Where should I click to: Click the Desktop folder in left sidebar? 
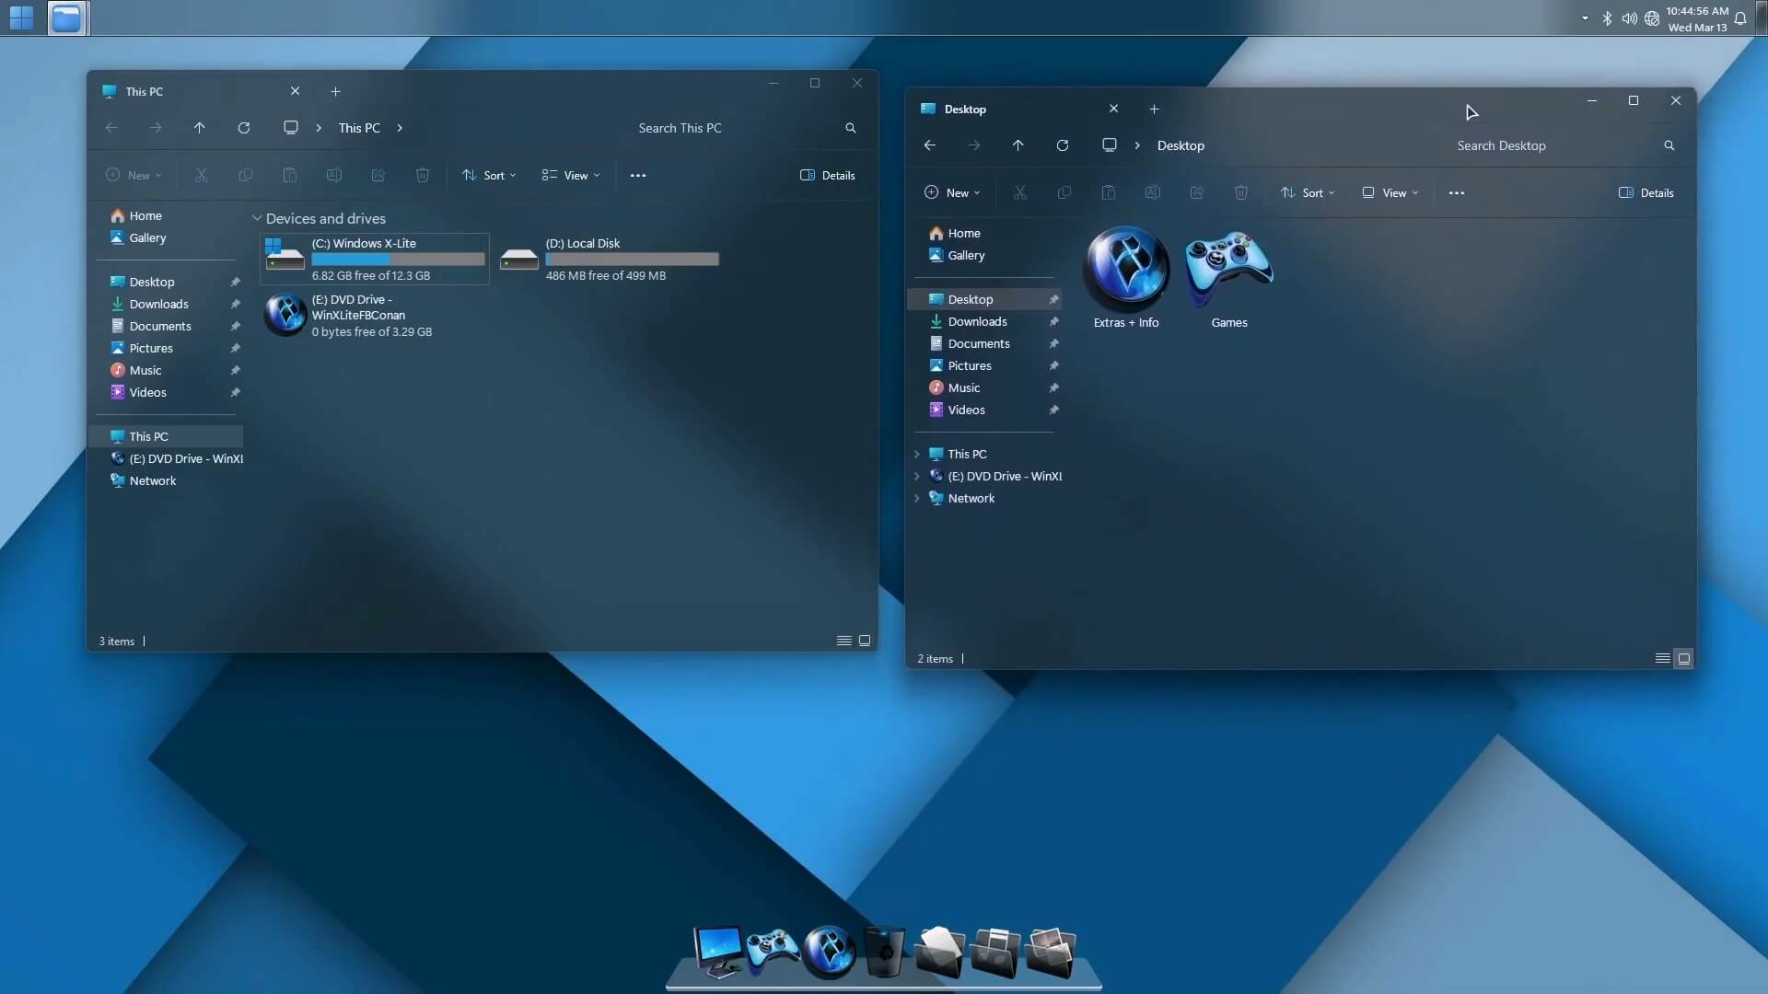(x=152, y=281)
